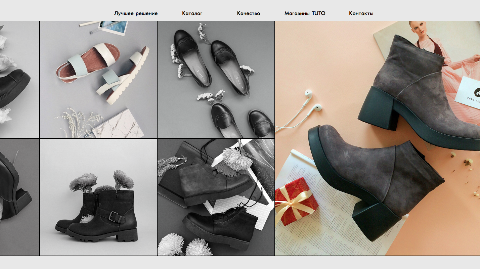Open "Магазины TUTO" in the navigation
This screenshot has height=269, width=480.
305,13
